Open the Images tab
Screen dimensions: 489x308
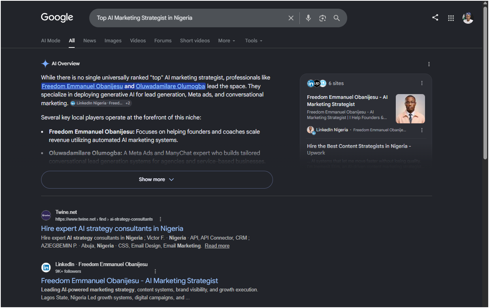click(113, 40)
